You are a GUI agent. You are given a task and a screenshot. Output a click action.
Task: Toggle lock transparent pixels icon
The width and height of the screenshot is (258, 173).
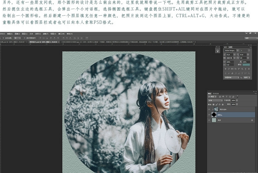[x=214, y=104]
